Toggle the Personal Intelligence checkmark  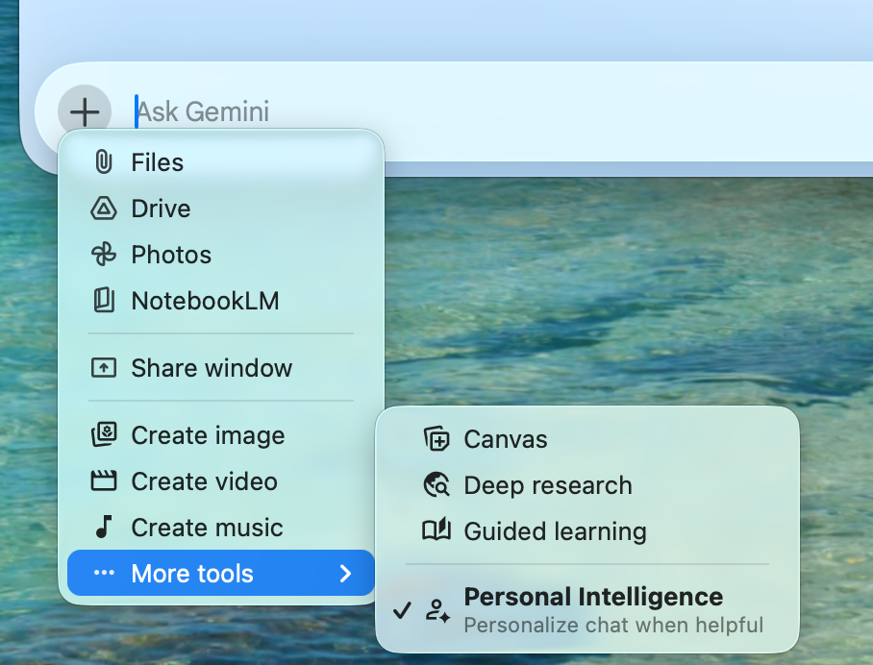(403, 610)
